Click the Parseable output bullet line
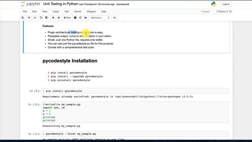Image resolution: width=252 pixels, height=142 pixels. click(x=80, y=36)
